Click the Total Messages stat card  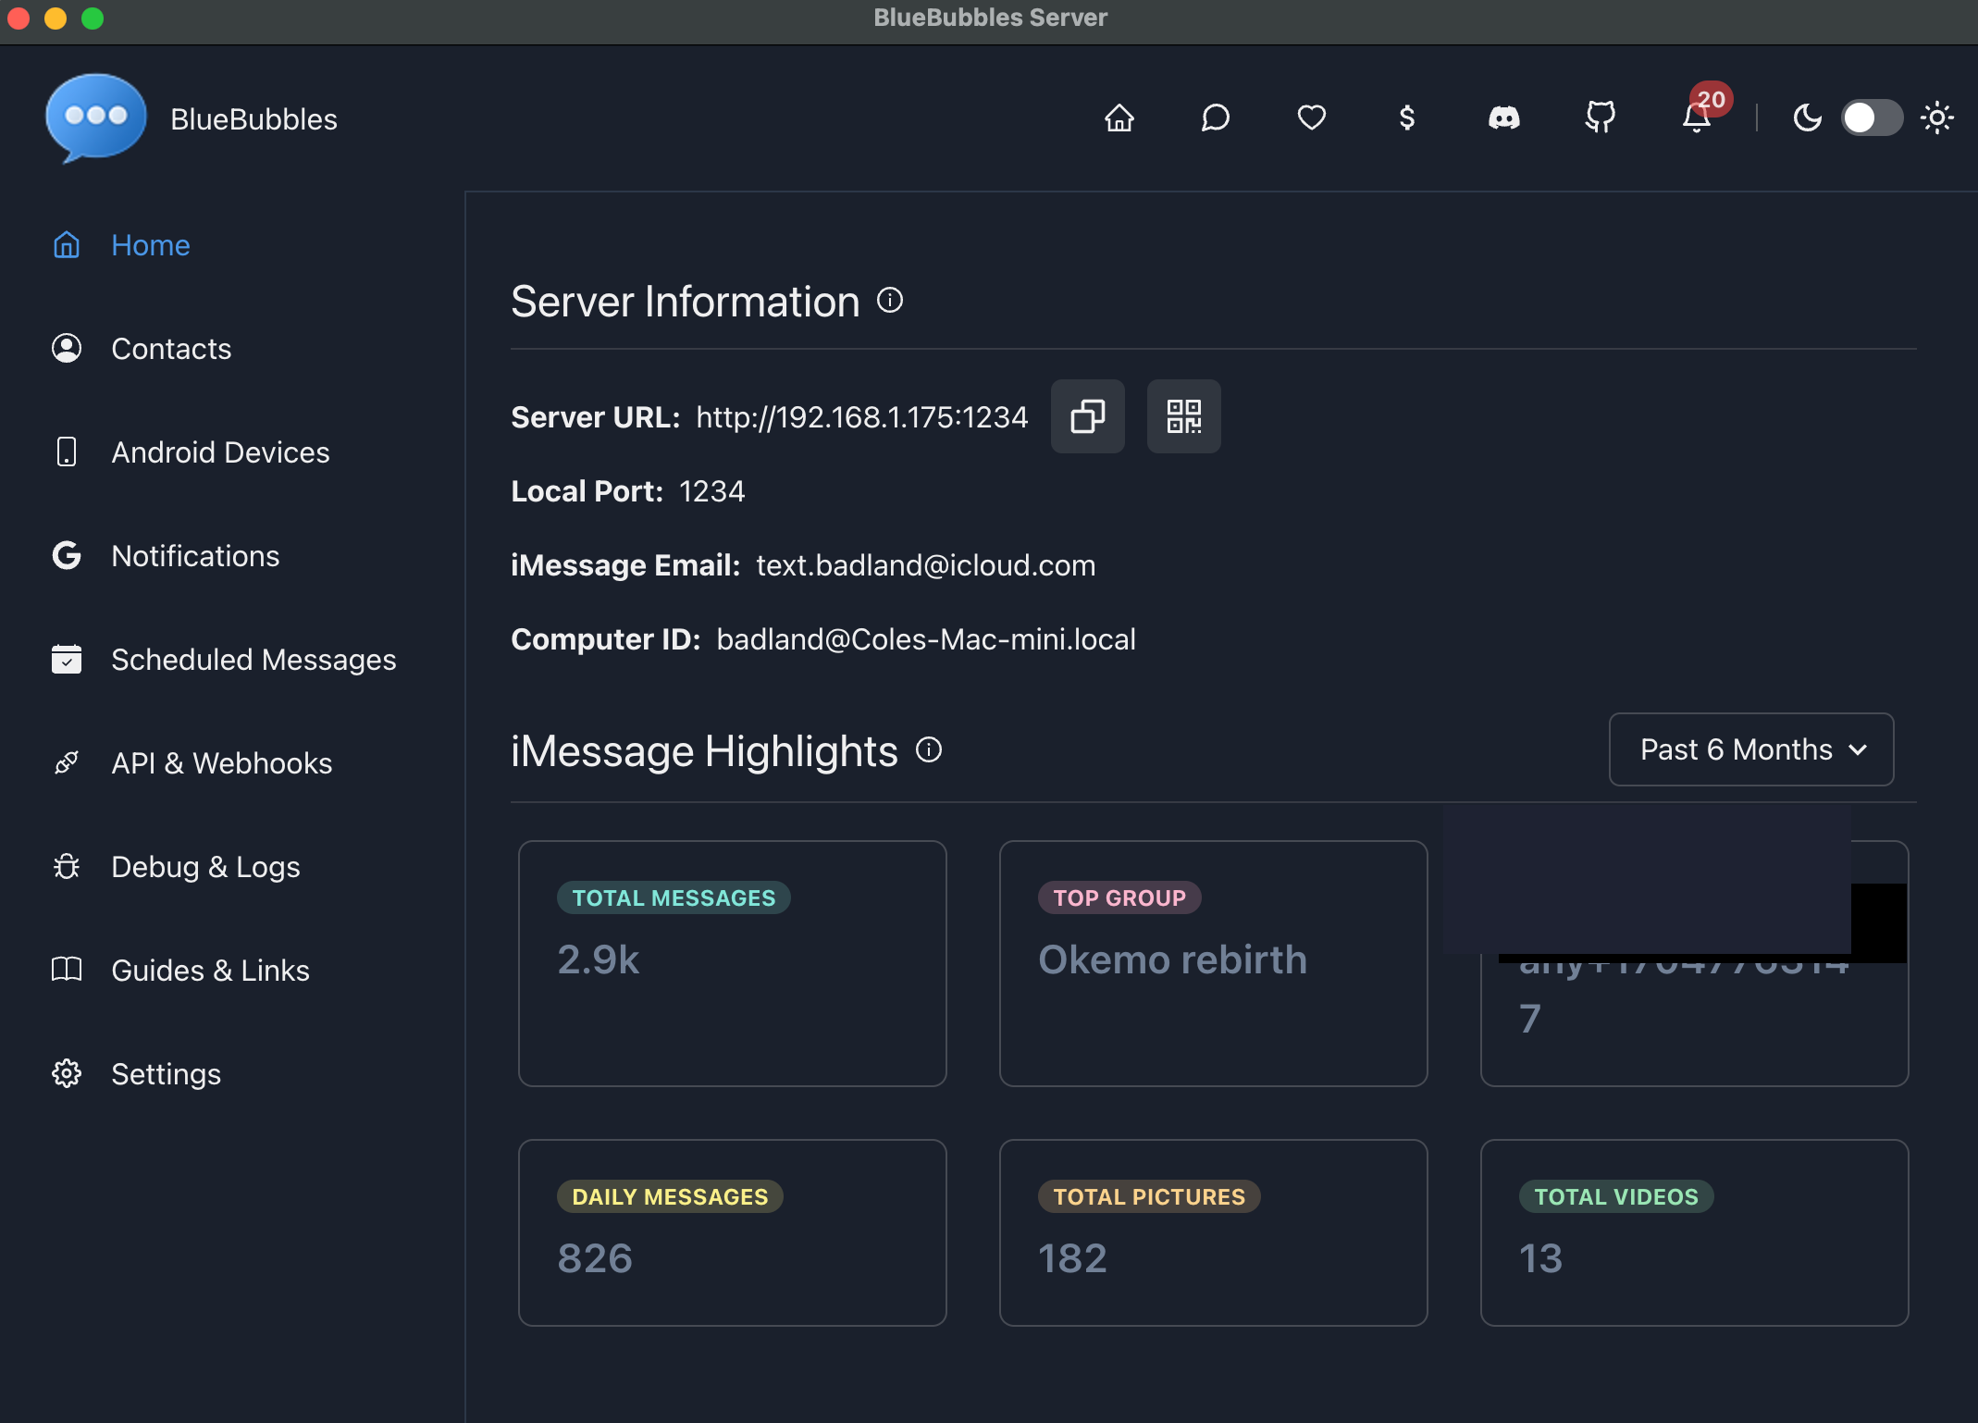point(733,963)
